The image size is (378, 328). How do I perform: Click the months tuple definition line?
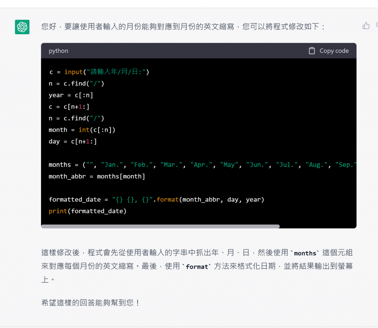203,165
